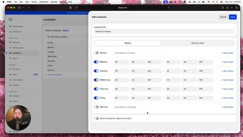This screenshot has height=137, width=243.
Task: Toggle Block off specific dates (overrides)
Action: point(96,118)
